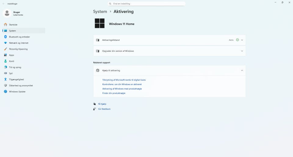The width and height of the screenshot is (293, 157).
Task: Click the Netværk og internet wifi icon
Action: point(5,43)
